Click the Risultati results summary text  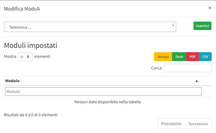31,115
